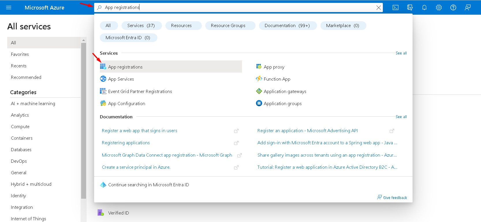
Task: Click the App registrations service icon
Action: (103, 67)
